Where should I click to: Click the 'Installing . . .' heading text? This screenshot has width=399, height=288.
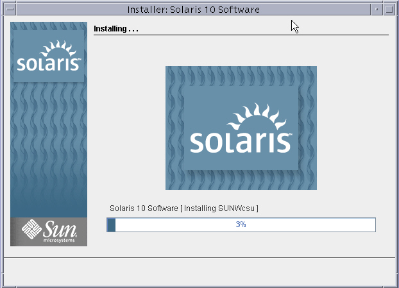click(116, 29)
